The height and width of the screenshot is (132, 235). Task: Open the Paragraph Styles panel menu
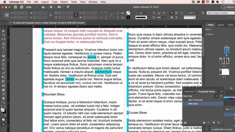coord(221,92)
